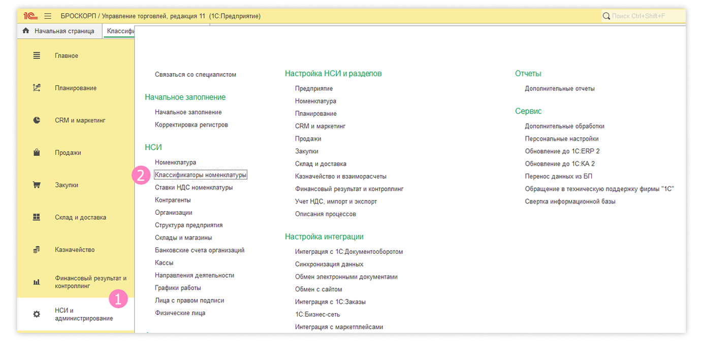Open Казначейство и взаиморасчеты
Viewport: 703px width, 341px height.
point(341,177)
